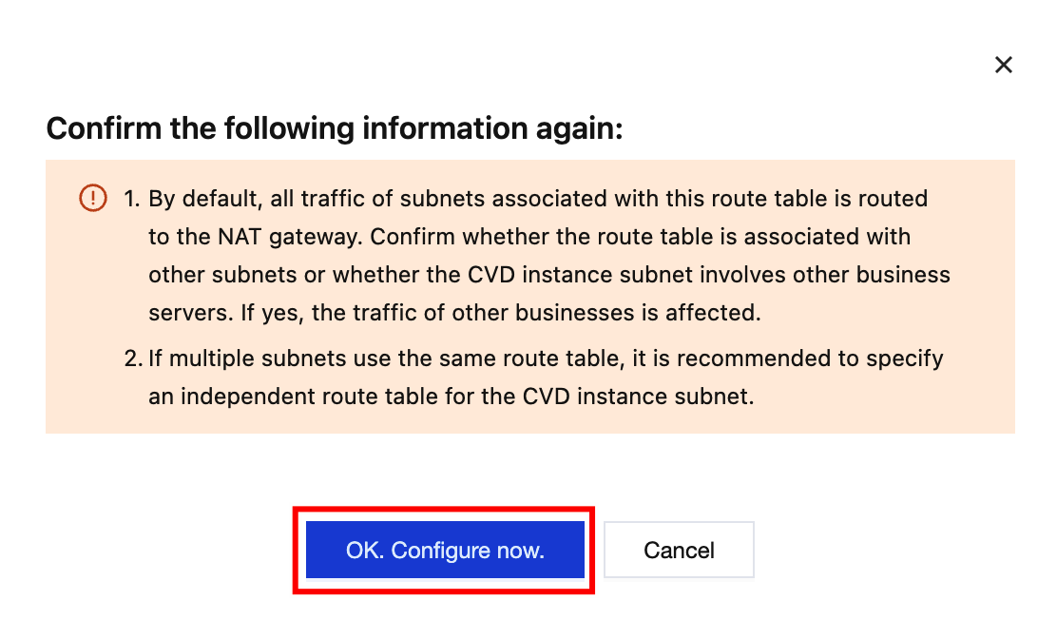Cancel the route table configuration
This screenshot has height=620, width=1057.
tap(679, 550)
